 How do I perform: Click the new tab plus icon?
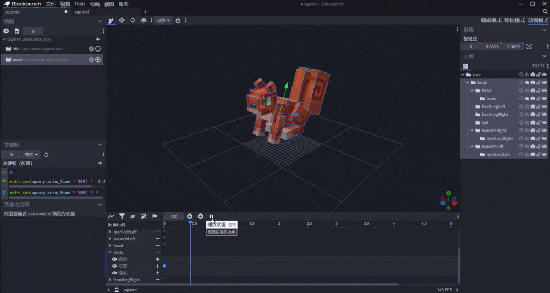[145, 12]
